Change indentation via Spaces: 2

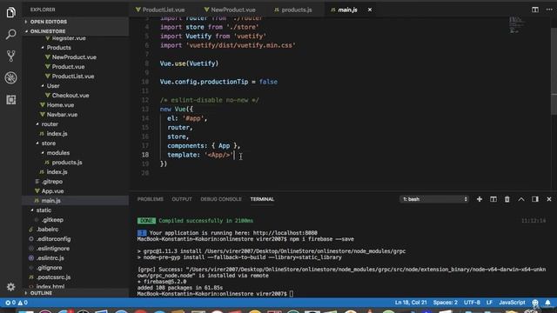(x=445, y=303)
